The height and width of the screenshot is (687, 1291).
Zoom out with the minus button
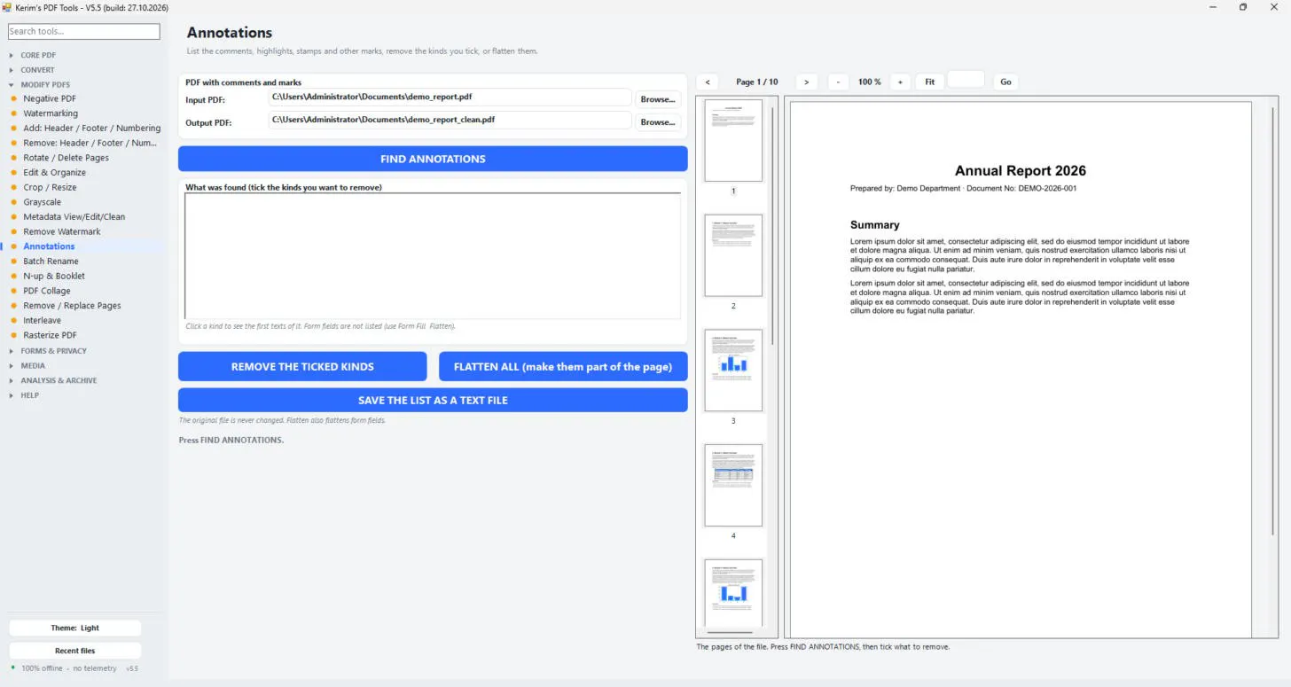coord(838,82)
